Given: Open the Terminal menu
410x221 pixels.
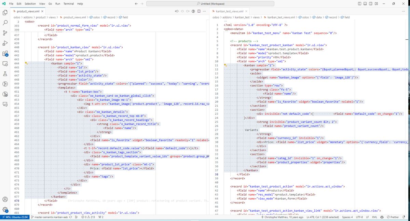Looking at the screenshot, I should point(69,4).
